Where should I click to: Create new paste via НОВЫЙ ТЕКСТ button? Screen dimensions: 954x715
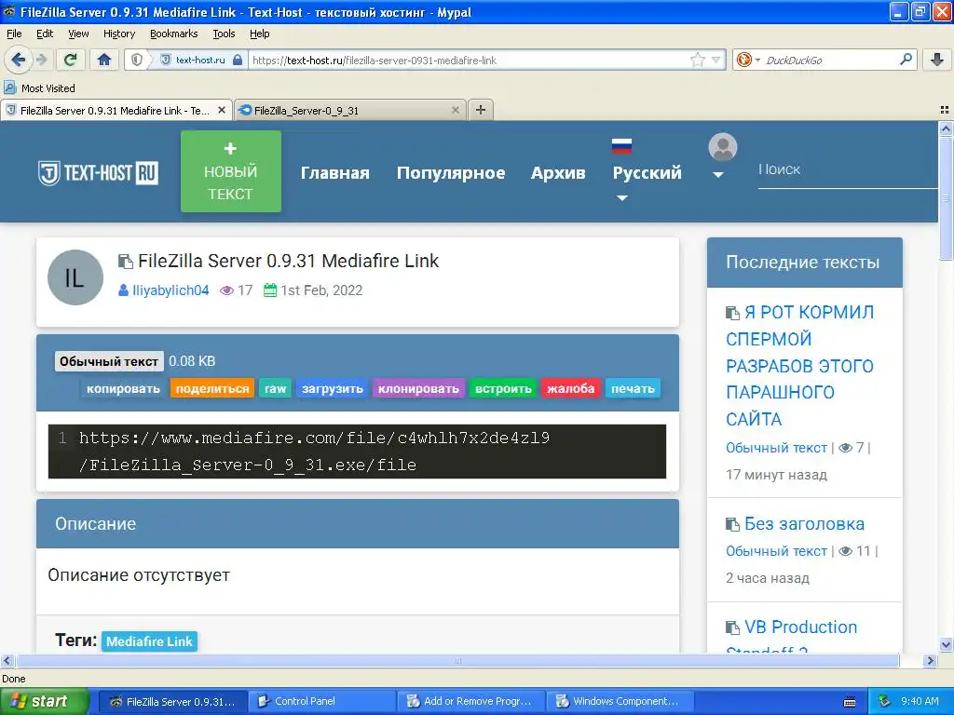coord(231,171)
